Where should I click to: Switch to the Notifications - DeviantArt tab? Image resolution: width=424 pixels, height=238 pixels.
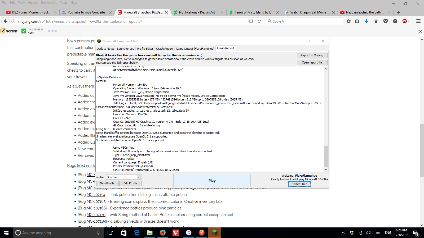point(197,12)
